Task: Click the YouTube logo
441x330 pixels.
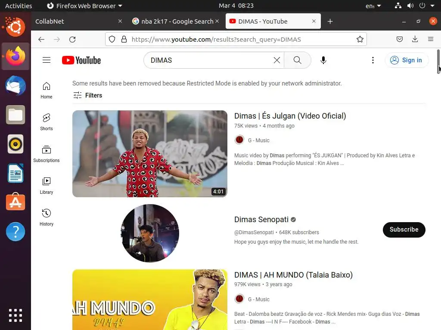Action: 81,60
